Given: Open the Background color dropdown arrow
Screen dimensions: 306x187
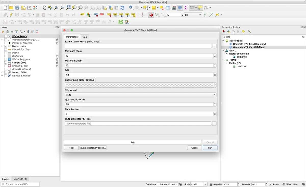Looking at the screenshot, I should tap(215, 85).
